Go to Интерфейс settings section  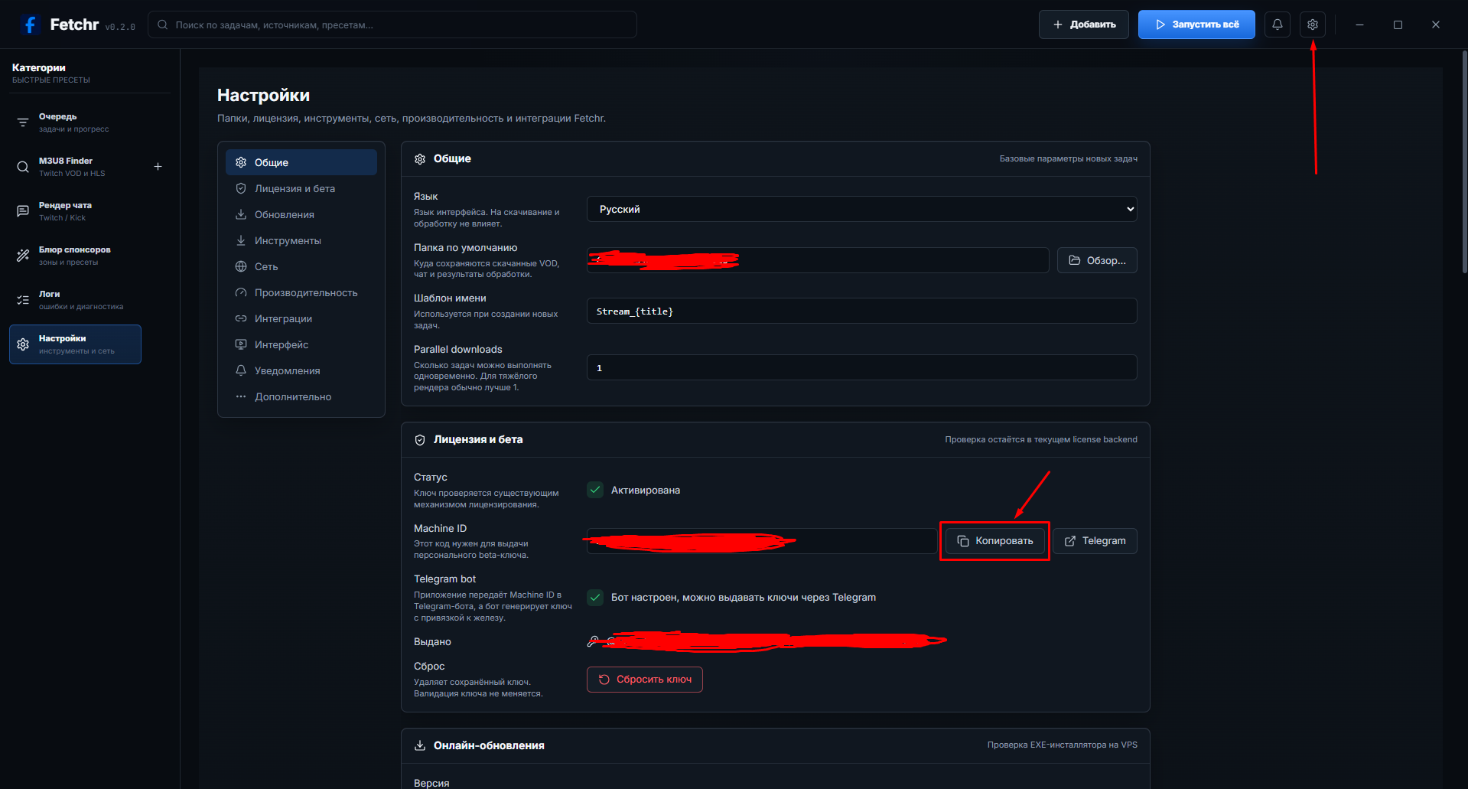(301, 344)
